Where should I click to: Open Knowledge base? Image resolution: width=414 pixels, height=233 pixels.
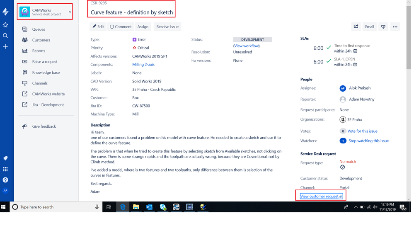pyautogui.click(x=46, y=73)
